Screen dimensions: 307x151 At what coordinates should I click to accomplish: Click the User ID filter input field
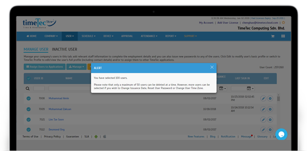39,89
